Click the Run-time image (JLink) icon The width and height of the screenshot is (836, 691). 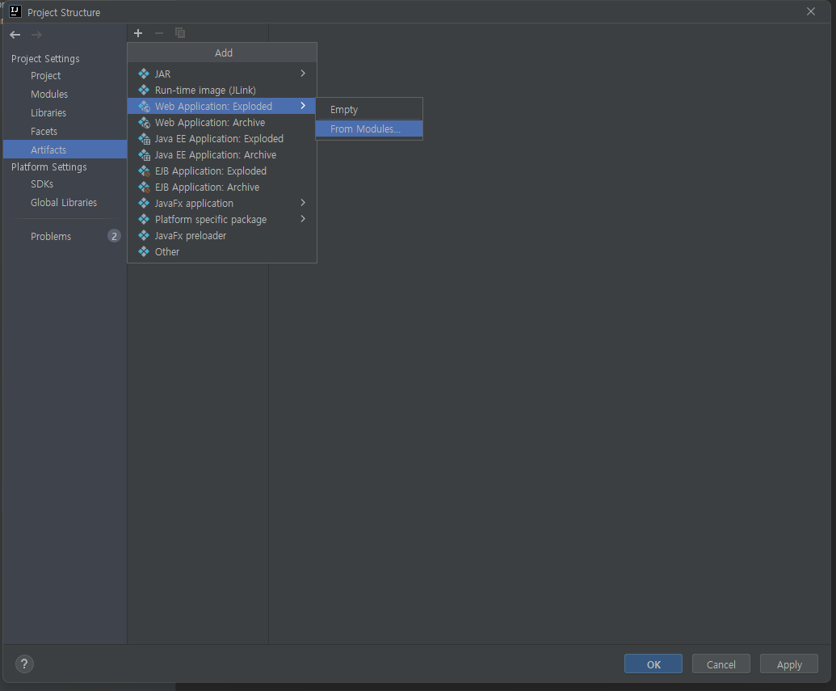(x=144, y=90)
